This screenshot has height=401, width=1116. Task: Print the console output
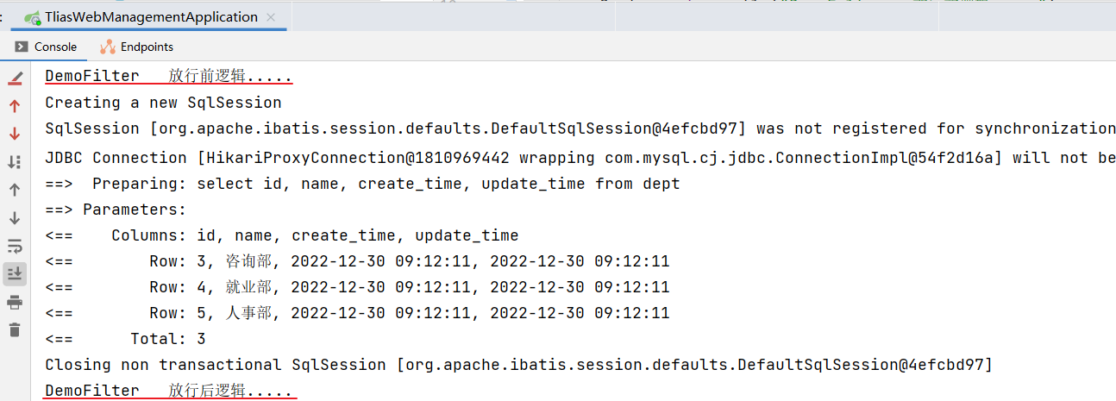[x=15, y=302]
